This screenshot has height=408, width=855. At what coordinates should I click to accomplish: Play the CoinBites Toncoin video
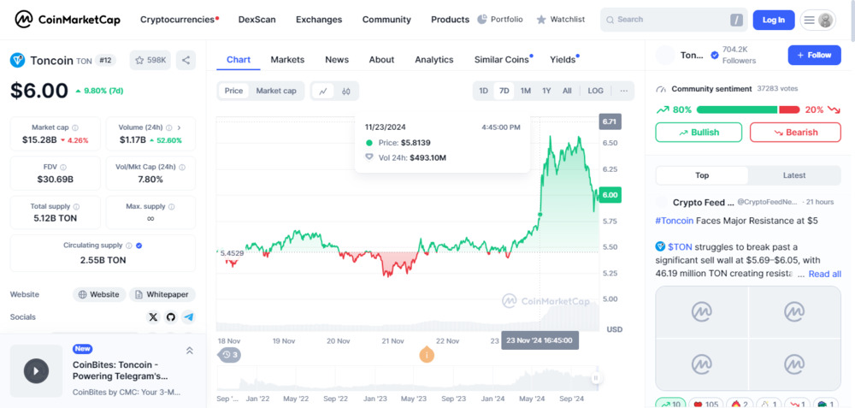click(x=36, y=371)
